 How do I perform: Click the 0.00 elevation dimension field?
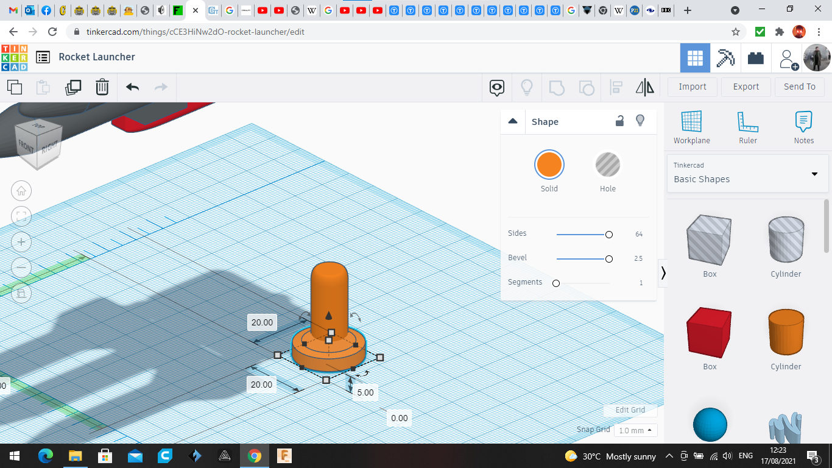tap(400, 418)
